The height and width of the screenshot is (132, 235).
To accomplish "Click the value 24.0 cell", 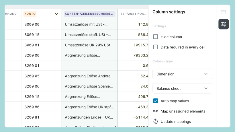I will [x=133, y=86].
